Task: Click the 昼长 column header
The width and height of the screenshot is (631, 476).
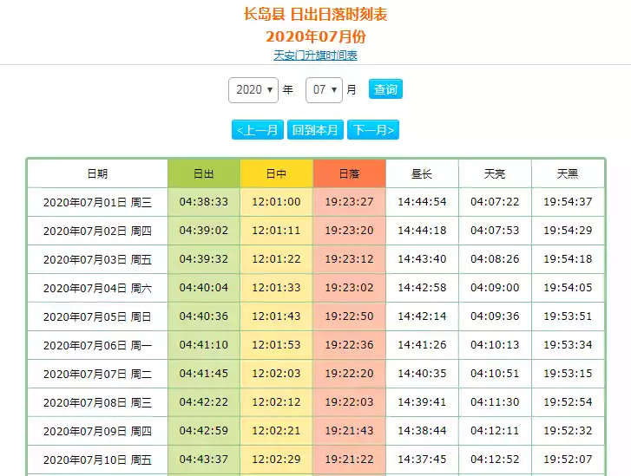Action: point(422,173)
